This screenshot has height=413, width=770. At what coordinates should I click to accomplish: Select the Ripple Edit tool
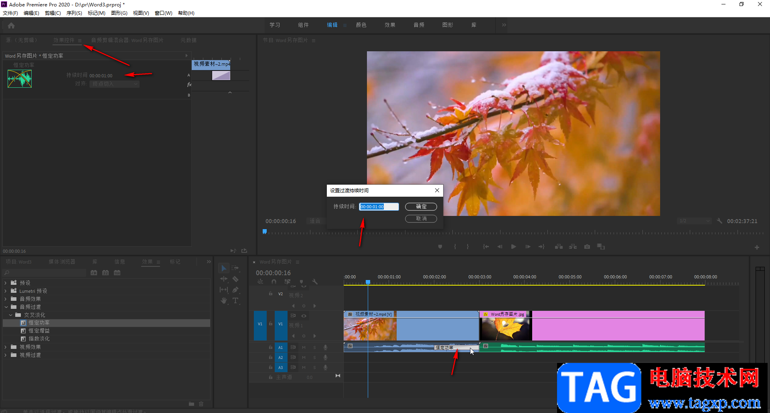pos(224,279)
